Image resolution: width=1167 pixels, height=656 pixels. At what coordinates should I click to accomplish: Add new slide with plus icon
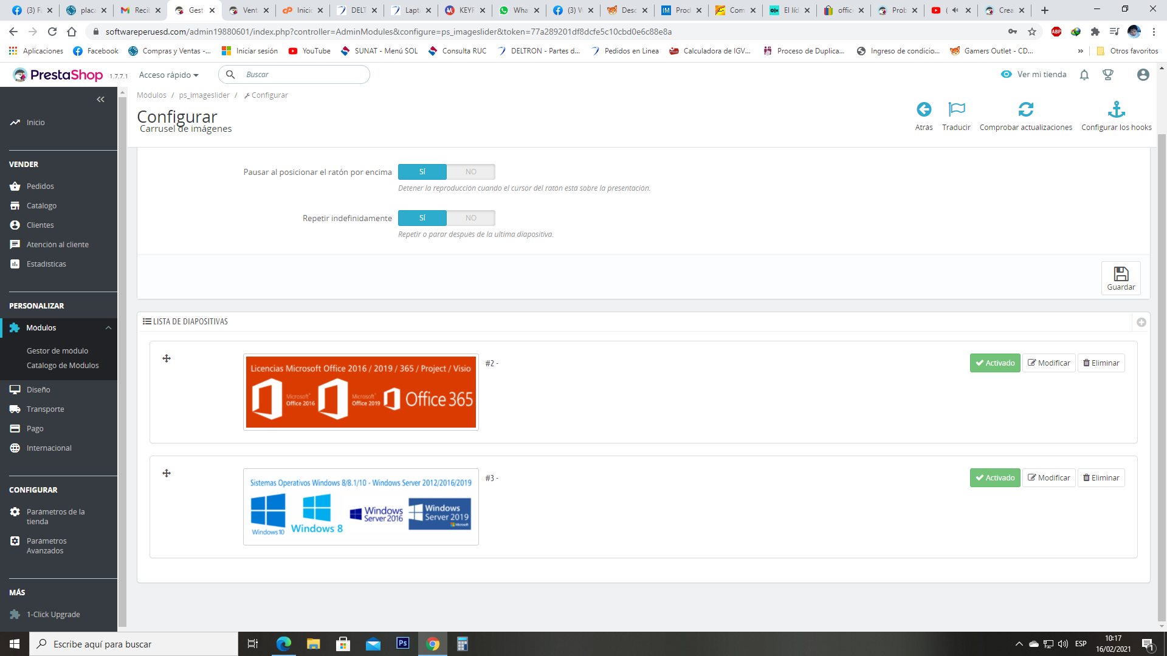(1141, 323)
